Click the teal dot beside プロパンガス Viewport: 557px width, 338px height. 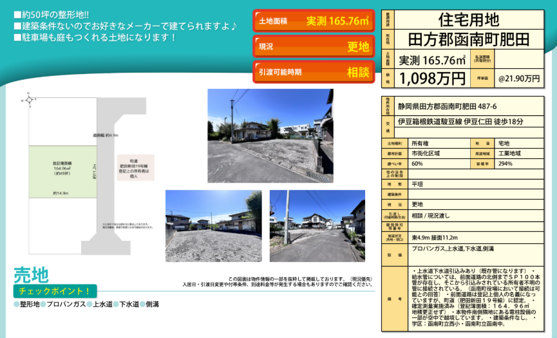44,305
